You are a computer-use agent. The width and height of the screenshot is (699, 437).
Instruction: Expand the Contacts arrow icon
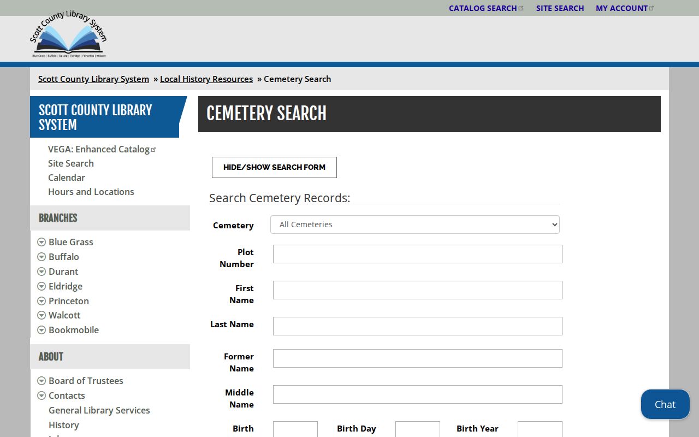(42, 395)
